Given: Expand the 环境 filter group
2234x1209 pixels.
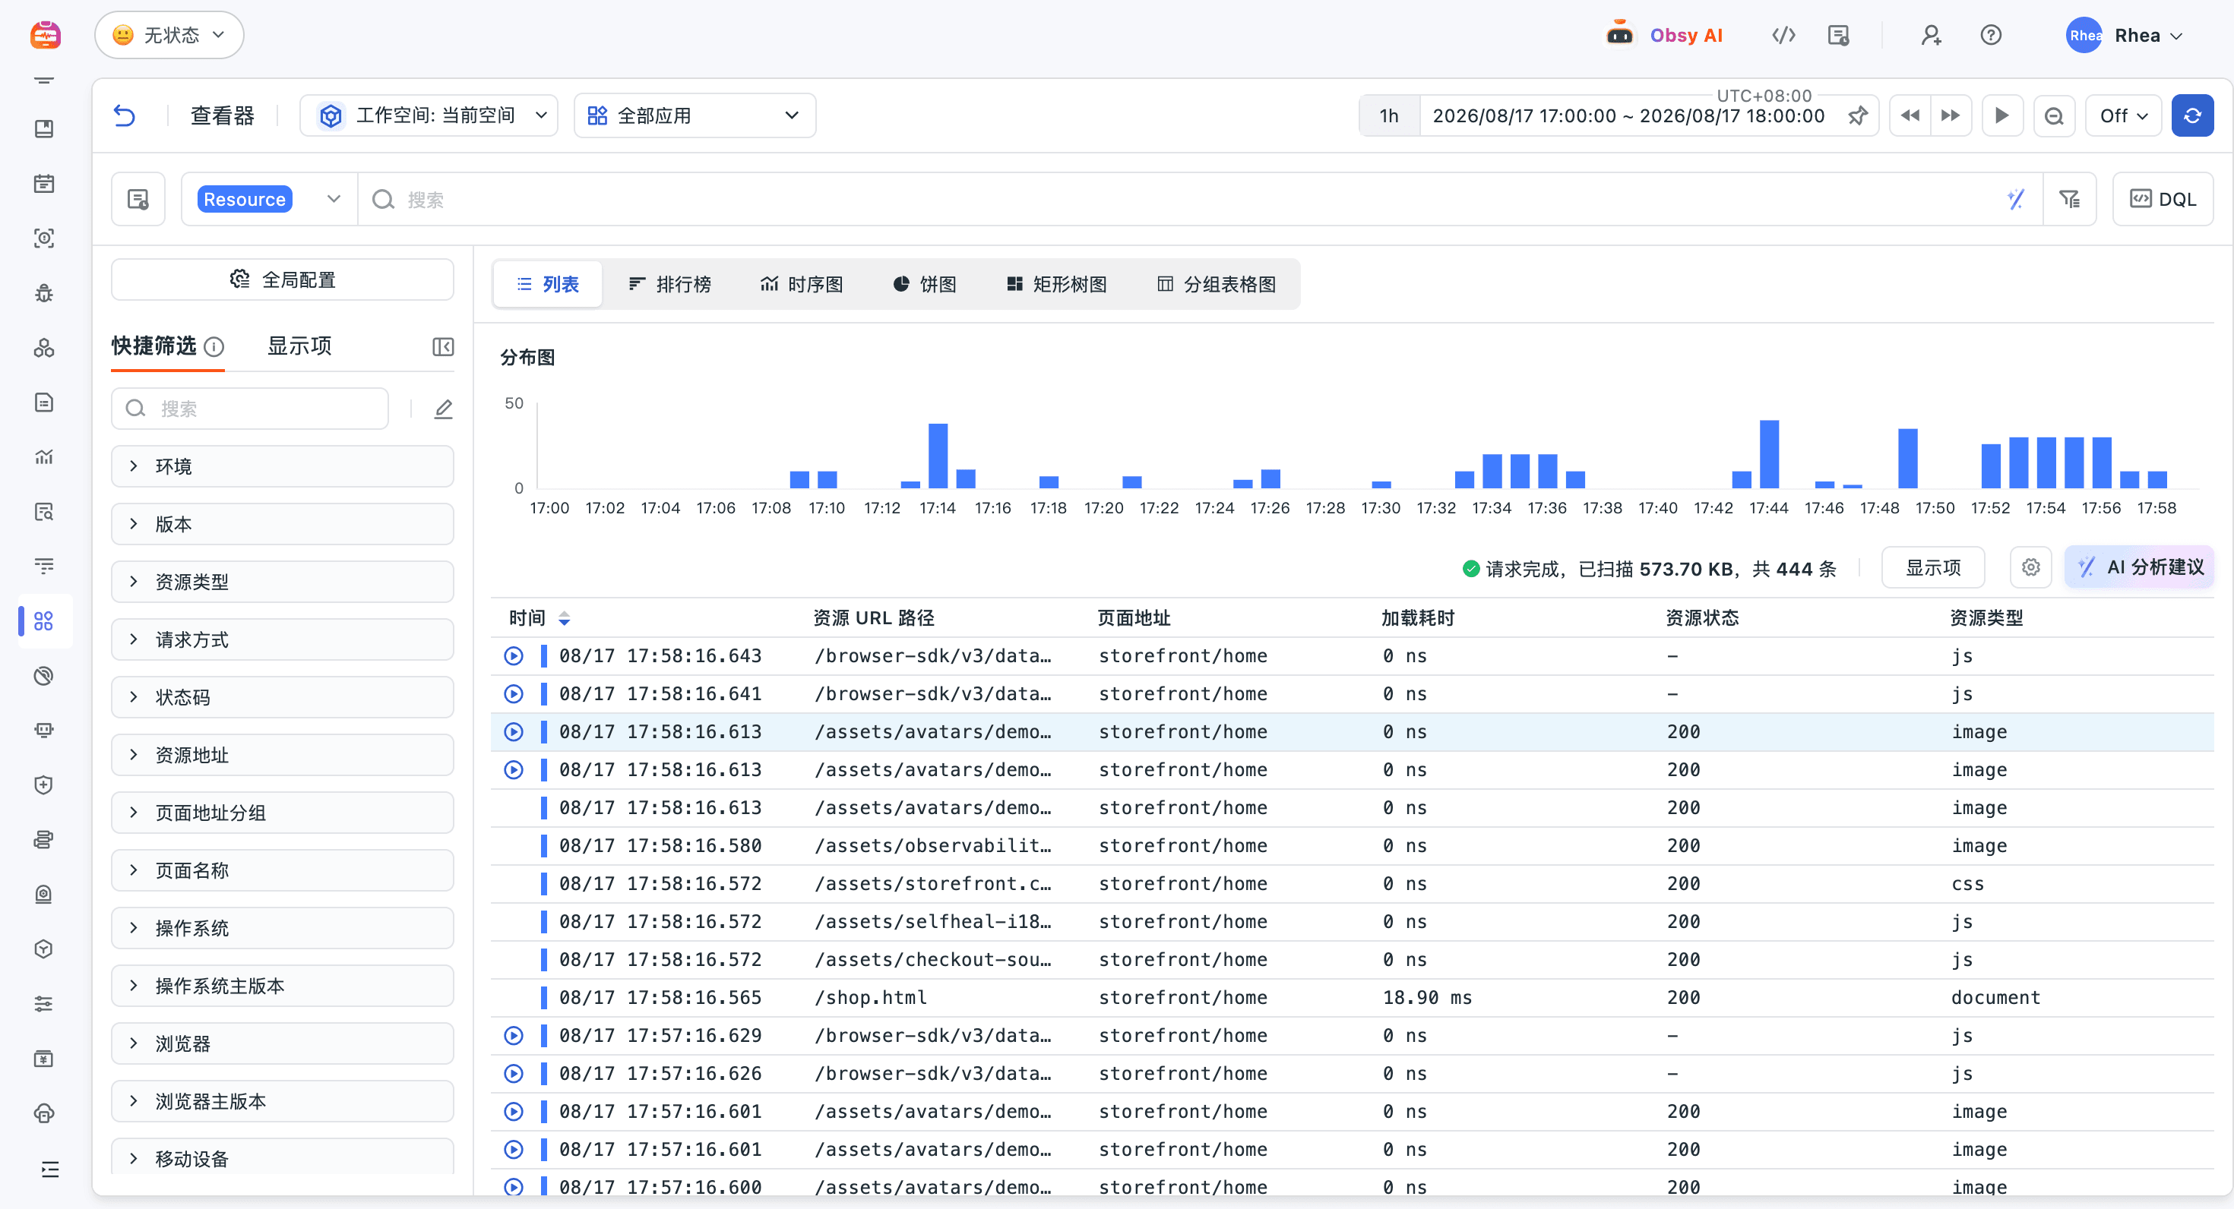Looking at the screenshot, I should 283,466.
